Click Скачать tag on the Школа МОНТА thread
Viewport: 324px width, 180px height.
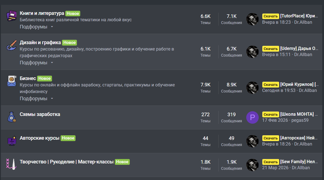click(x=270, y=115)
